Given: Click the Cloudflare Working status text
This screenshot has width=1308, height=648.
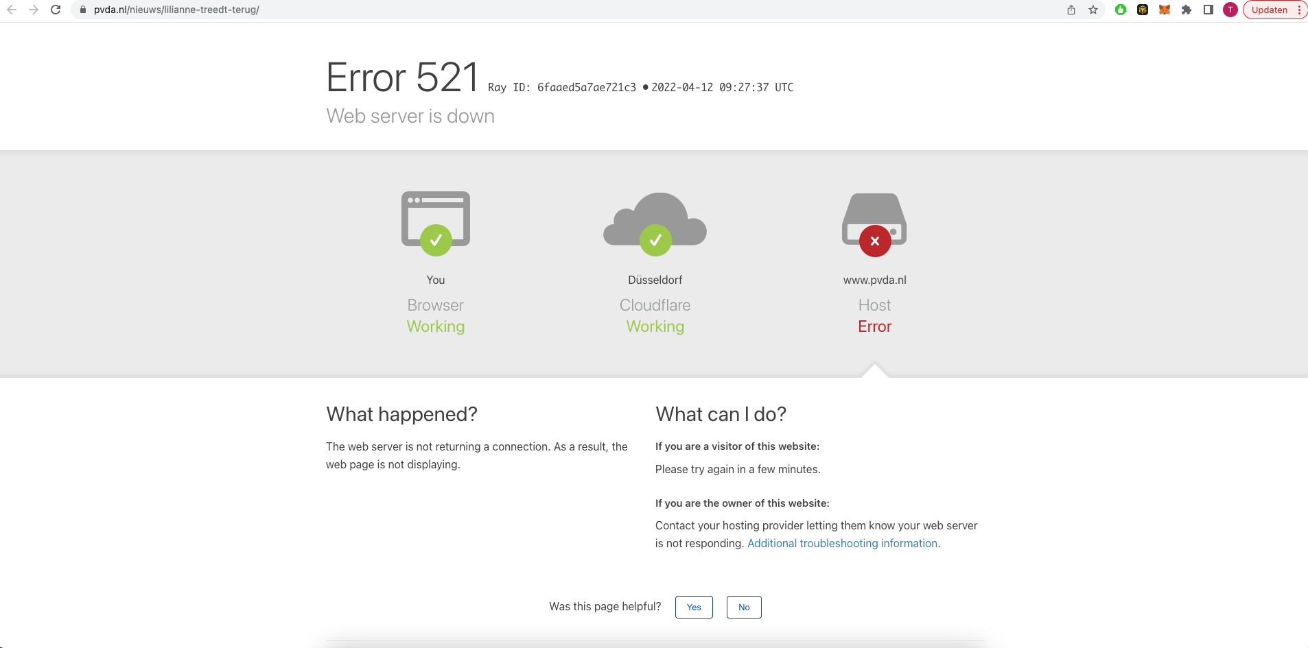Looking at the screenshot, I should (655, 326).
